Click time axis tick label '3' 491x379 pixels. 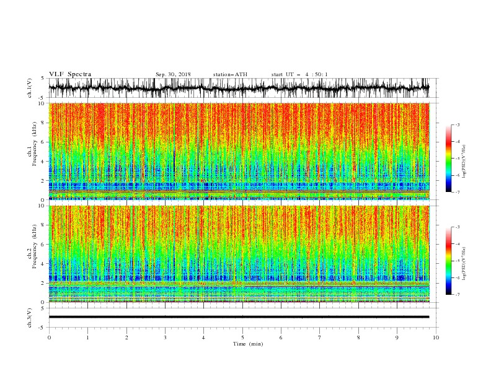[x=165, y=338]
